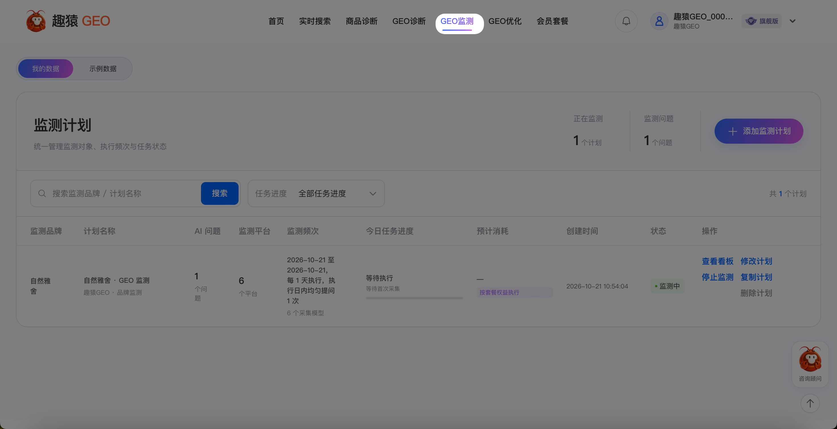Viewport: 837px width, 429px height.
Task: Click the task progress bar under 等待执行
Action: 414,298
